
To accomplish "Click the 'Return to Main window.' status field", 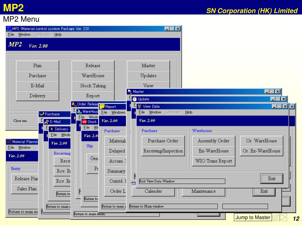I will coord(173,206).
